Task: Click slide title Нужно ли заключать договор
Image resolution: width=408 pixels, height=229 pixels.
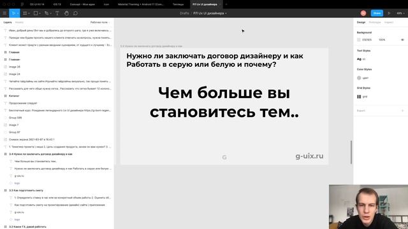Action: coord(215,60)
